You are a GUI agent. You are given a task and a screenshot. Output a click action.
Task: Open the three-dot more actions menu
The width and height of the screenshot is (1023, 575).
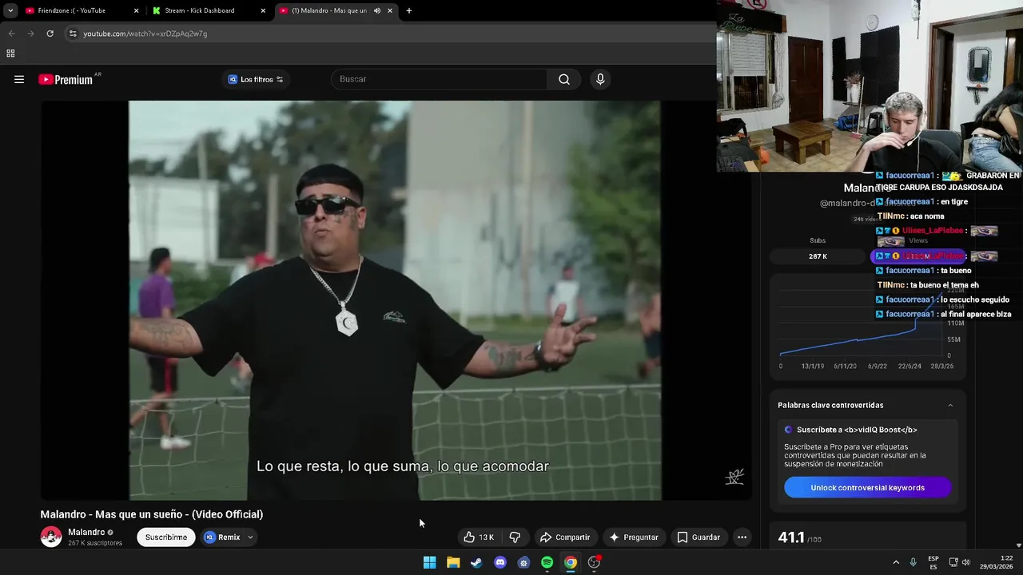tap(742, 537)
